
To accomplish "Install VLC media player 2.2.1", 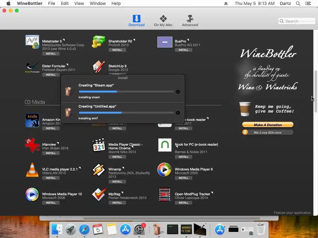I will 51,178.
